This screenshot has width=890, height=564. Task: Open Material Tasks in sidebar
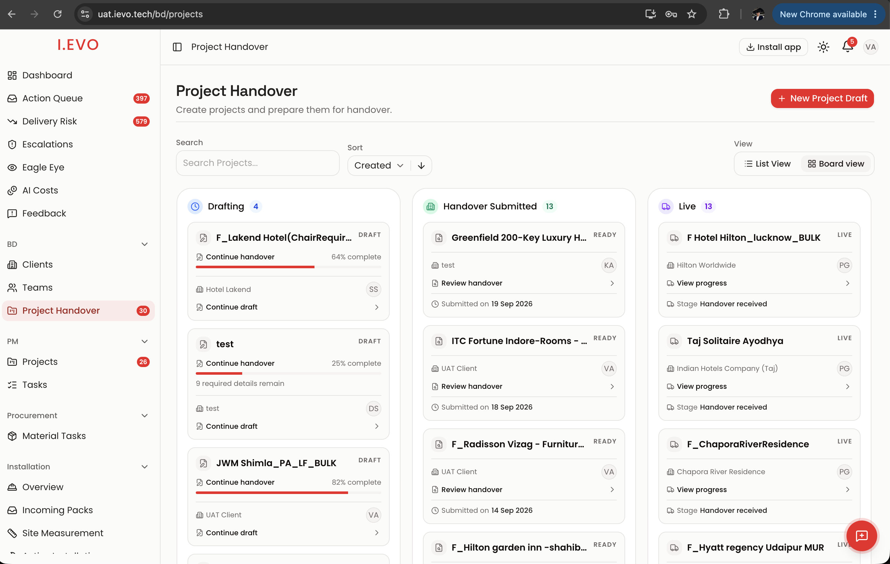[x=78, y=436]
